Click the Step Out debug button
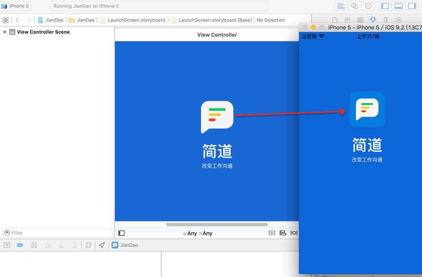The height and width of the screenshot is (277, 422). 75,245
